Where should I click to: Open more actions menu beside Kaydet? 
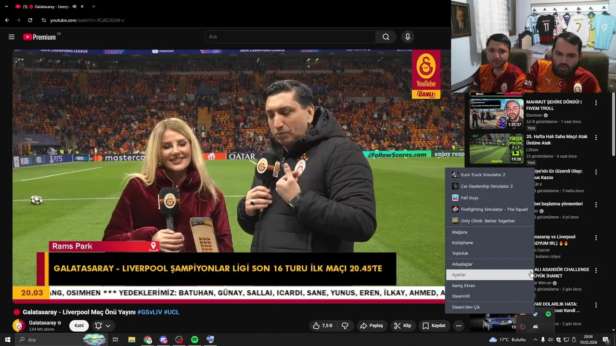[459, 326]
